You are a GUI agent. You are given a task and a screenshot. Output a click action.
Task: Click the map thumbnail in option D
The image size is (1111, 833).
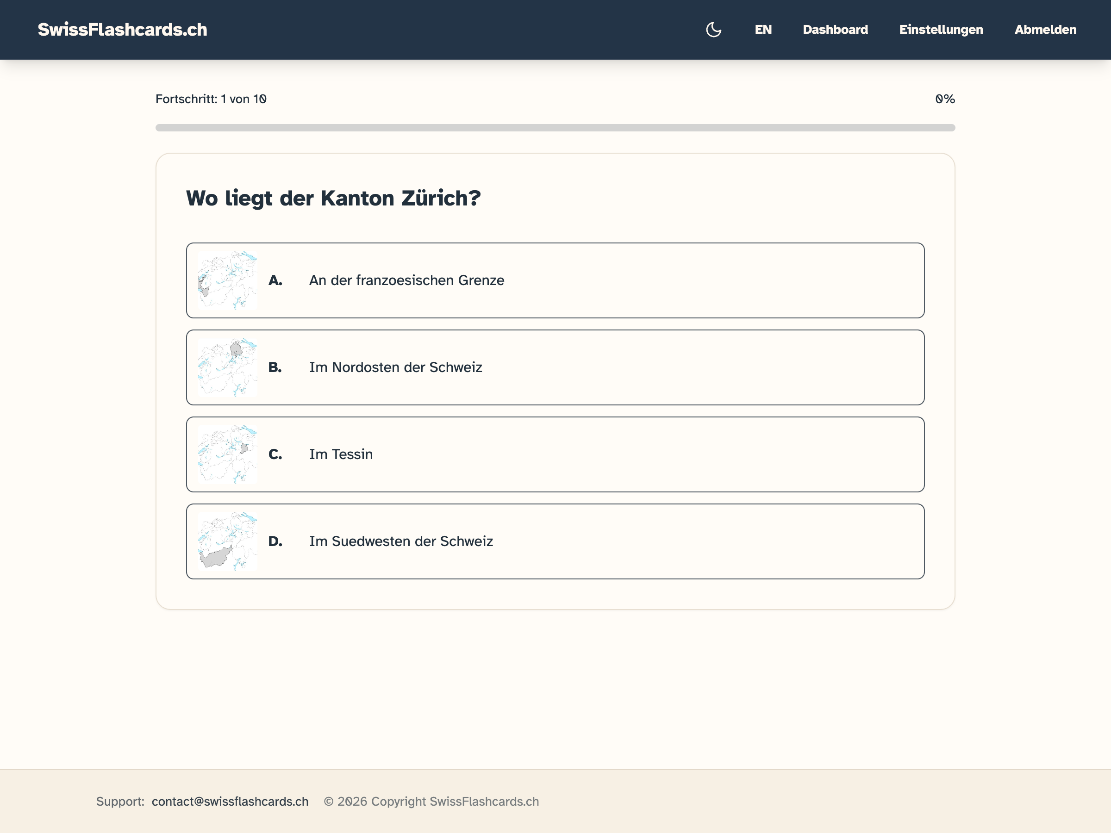click(228, 541)
